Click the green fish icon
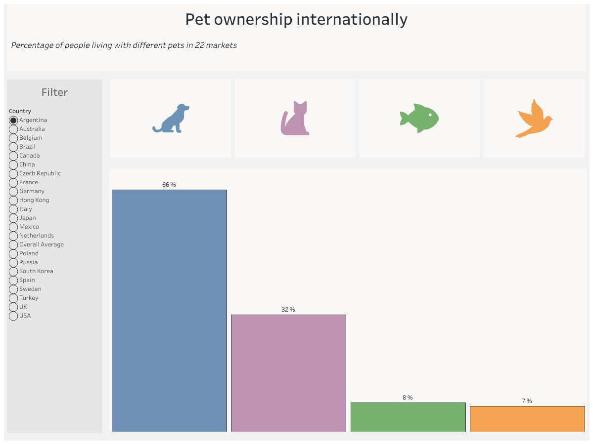Screen dimensions: 593x444 click(x=419, y=118)
